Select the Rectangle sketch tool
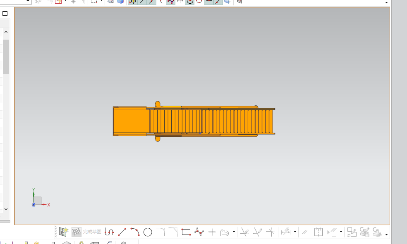 coord(186,232)
